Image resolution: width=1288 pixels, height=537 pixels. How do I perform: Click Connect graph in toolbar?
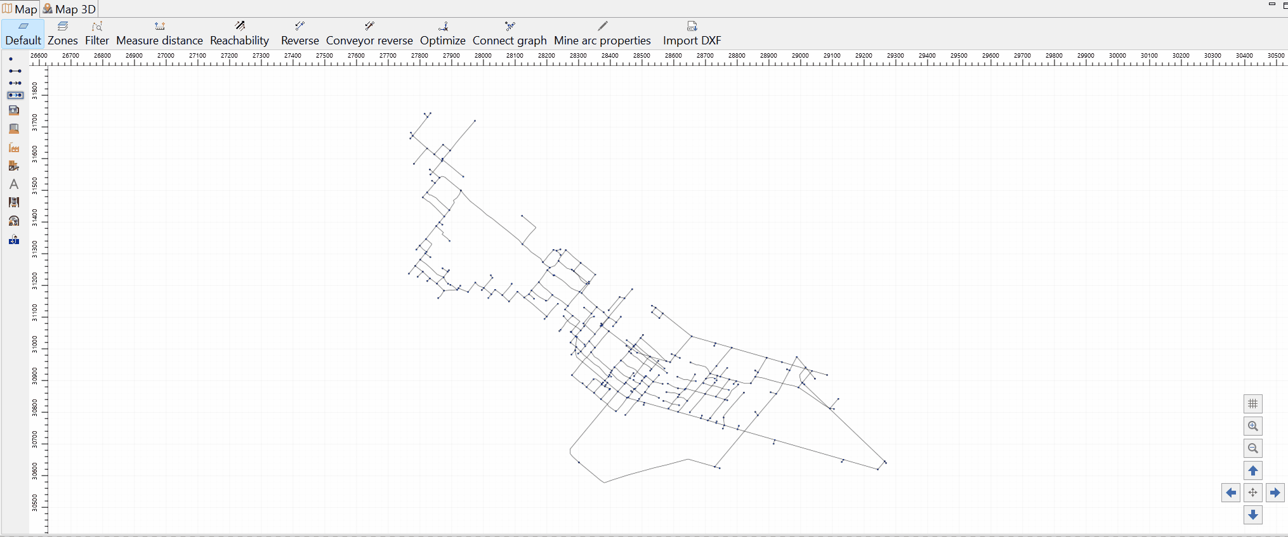pyautogui.click(x=509, y=34)
